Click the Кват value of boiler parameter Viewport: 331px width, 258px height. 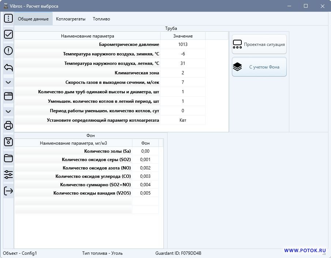(x=183, y=120)
